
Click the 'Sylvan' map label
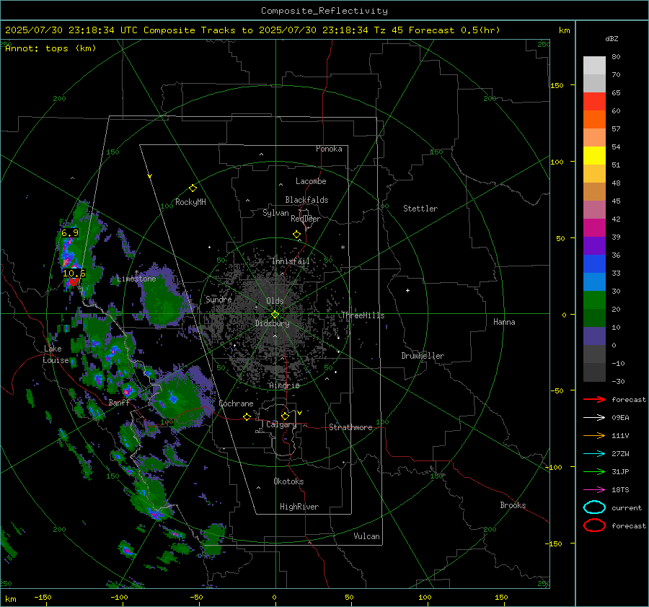(x=275, y=213)
